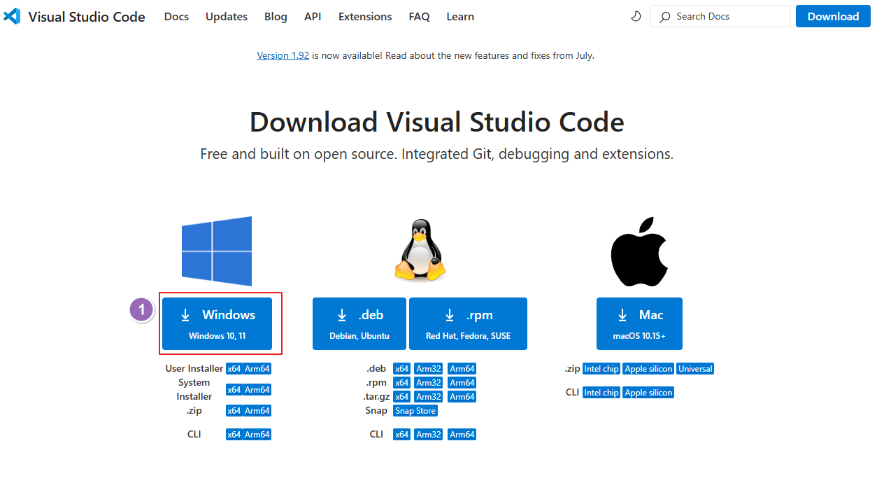
Task: Click in the Search Docs field
Action: (720, 16)
